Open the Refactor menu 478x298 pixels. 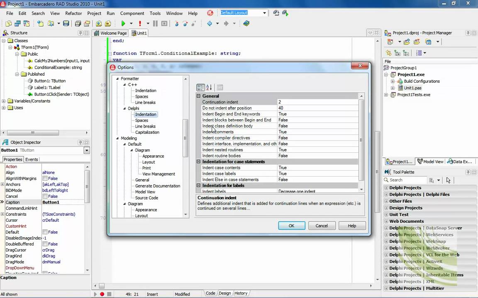click(73, 13)
